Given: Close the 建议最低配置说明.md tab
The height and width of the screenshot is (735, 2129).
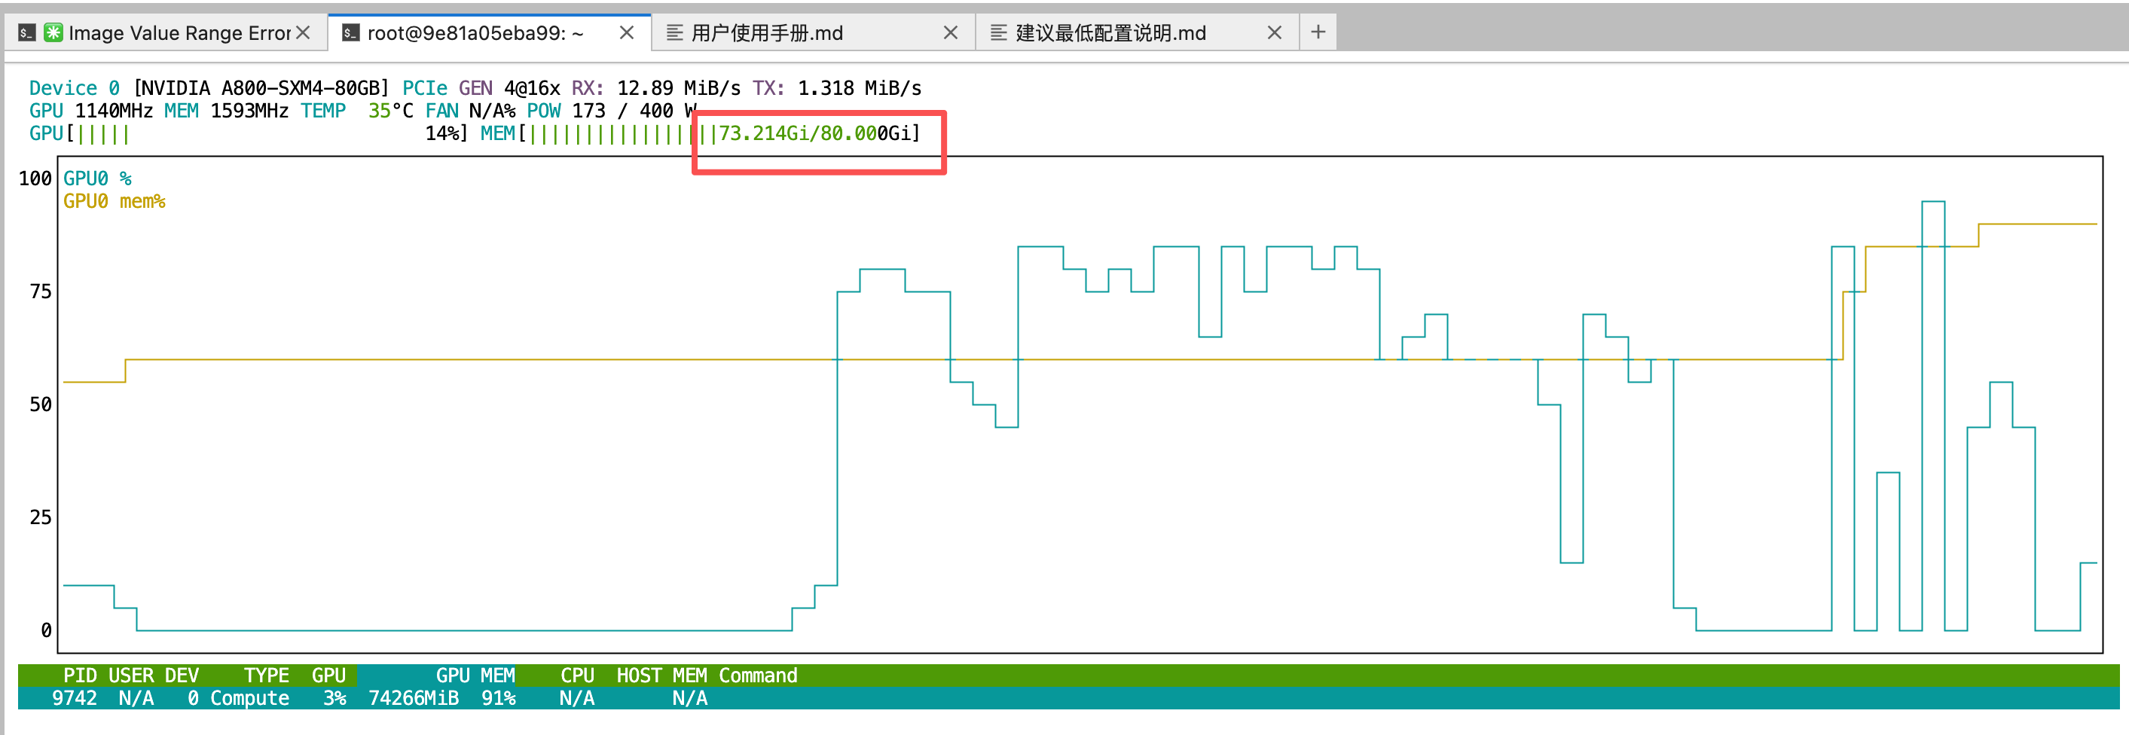Looking at the screenshot, I should (x=1275, y=32).
